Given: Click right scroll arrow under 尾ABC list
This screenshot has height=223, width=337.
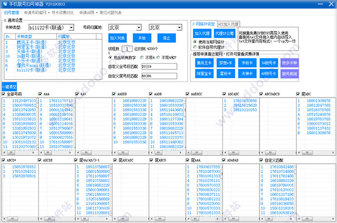Looking at the screenshot, I should 333,152.
